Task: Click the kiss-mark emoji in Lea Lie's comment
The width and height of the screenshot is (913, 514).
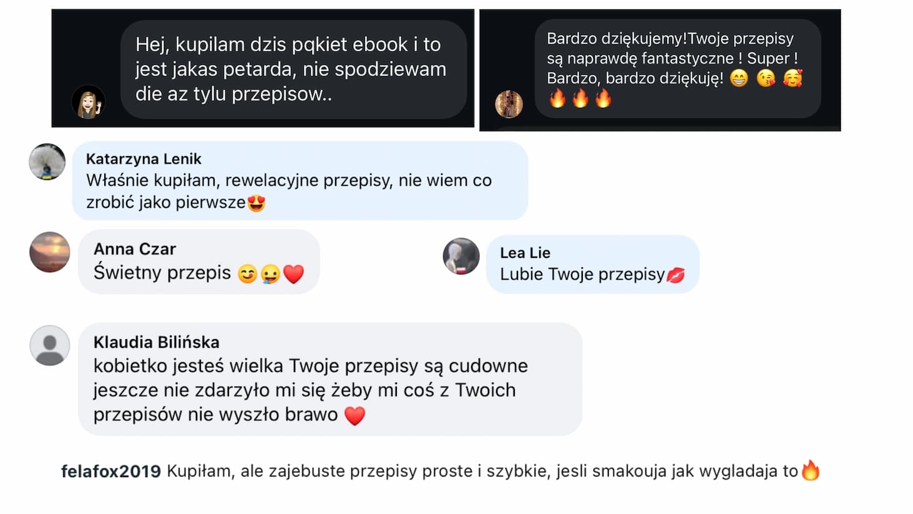Action: 676,275
